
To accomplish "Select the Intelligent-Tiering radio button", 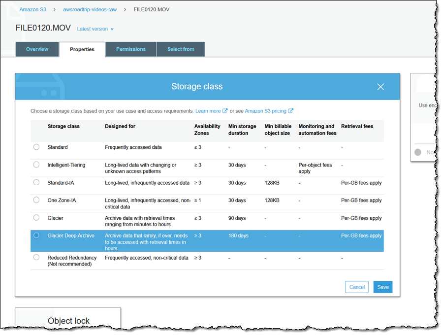I will click(36, 165).
